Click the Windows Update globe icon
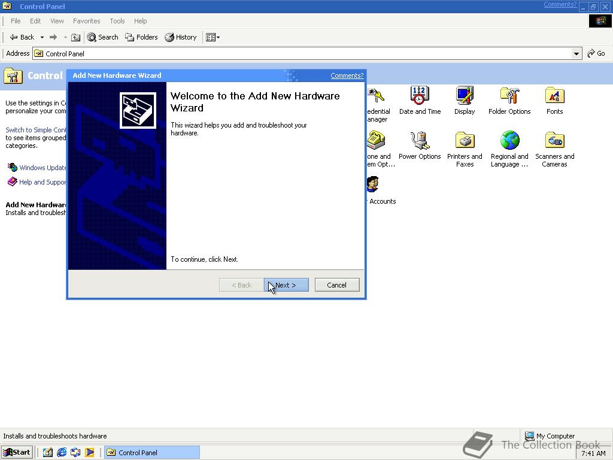This screenshot has width=613, height=460. [13, 168]
